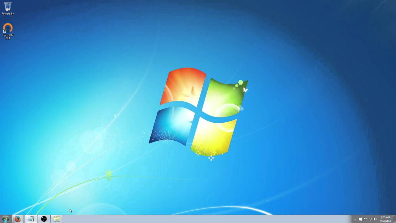This screenshot has width=396, height=223.
Task: Switch to OBS Studio in the taskbar
Action: point(44,219)
